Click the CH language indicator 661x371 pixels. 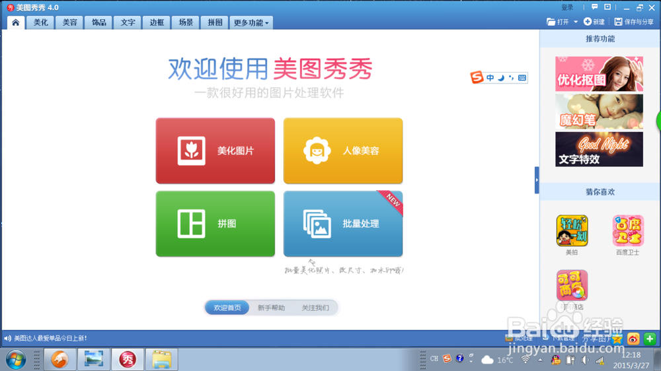(x=434, y=359)
